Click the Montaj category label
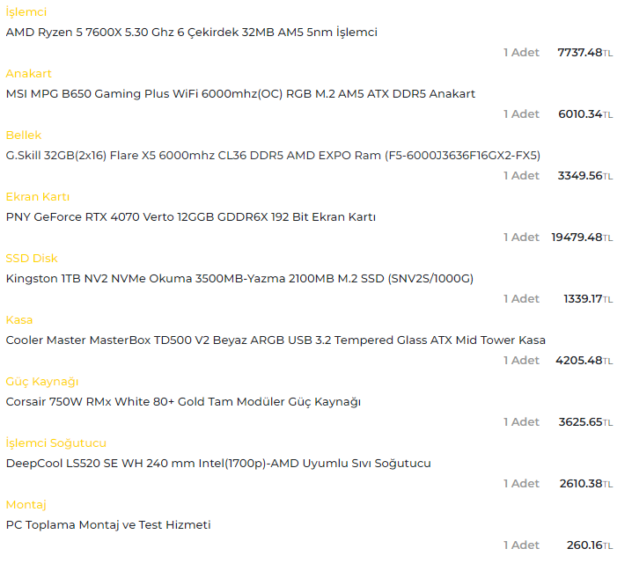This screenshot has height=578, width=632. pyautogui.click(x=26, y=505)
